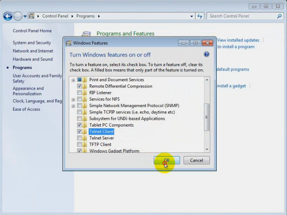Click the Windows Features title bar icon
The image size is (287, 215).
click(69, 43)
